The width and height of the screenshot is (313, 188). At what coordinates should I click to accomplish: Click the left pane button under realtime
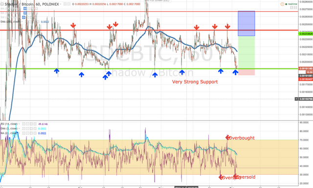click(291, 8)
